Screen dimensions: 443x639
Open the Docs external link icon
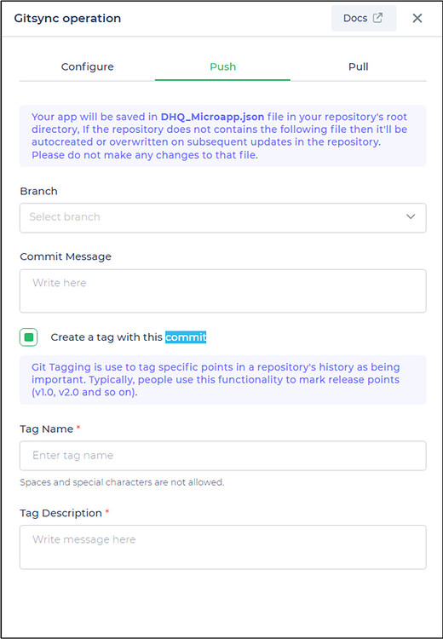377,18
